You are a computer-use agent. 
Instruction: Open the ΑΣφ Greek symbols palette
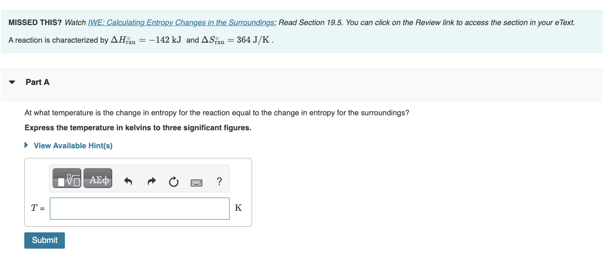pyautogui.click(x=98, y=178)
